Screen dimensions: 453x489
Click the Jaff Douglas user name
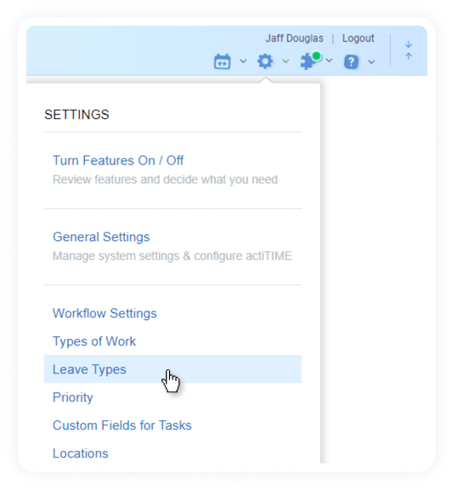[294, 38]
